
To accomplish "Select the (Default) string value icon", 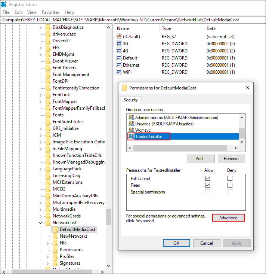I will 119,36.
